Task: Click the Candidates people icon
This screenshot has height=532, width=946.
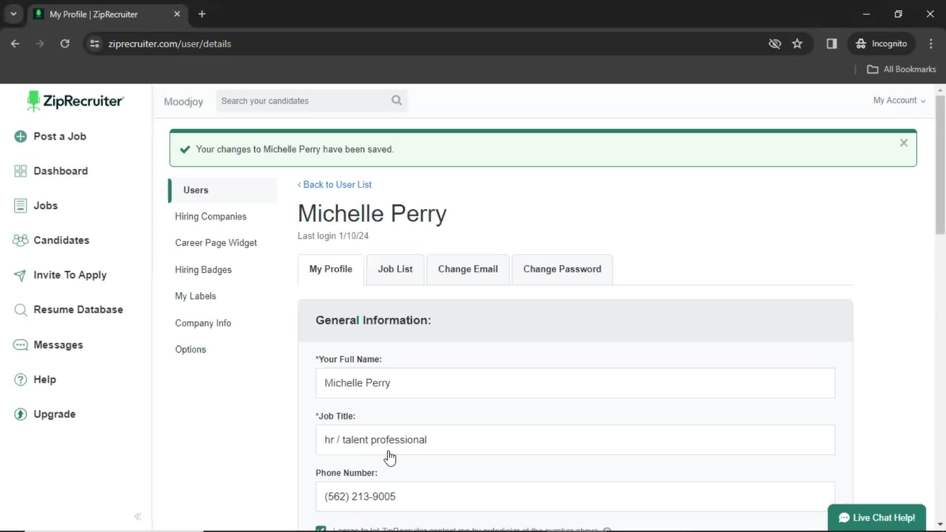Action: coord(20,240)
